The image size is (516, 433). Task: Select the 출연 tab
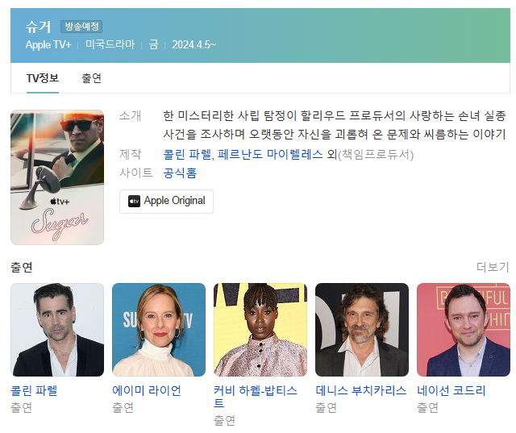[x=91, y=78]
